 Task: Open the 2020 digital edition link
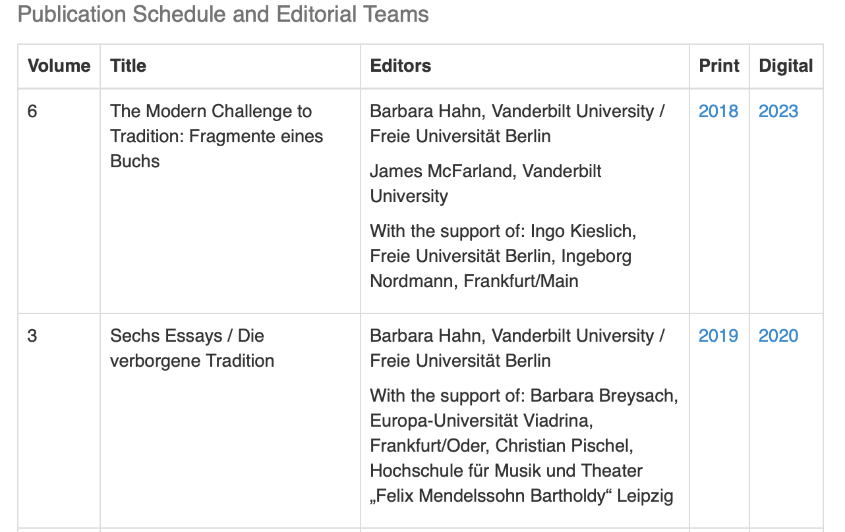(778, 336)
